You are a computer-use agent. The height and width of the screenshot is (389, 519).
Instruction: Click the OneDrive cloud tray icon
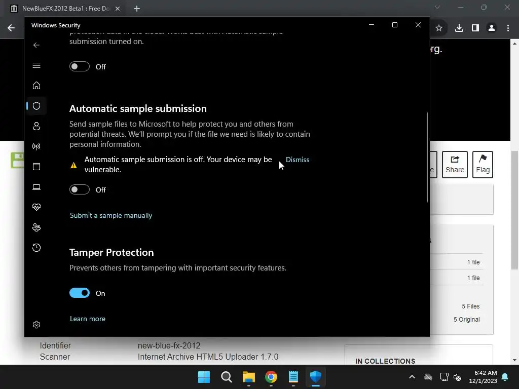[x=428, y=377]
